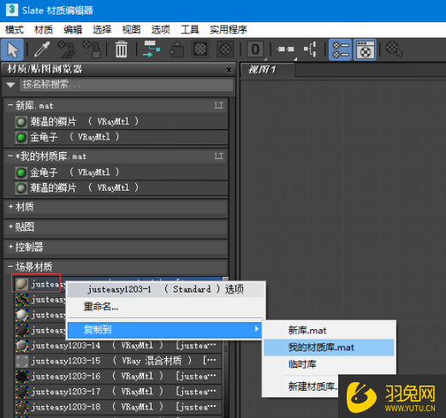Open the 视图 menu
446x418 pixels.
click(131, 30)
